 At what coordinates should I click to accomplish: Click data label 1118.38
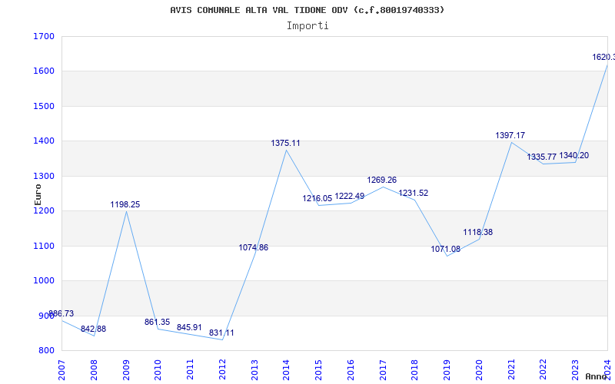click(477, 233)
